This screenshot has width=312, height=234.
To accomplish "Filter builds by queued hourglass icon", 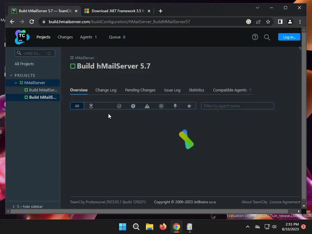I will 91,106.
